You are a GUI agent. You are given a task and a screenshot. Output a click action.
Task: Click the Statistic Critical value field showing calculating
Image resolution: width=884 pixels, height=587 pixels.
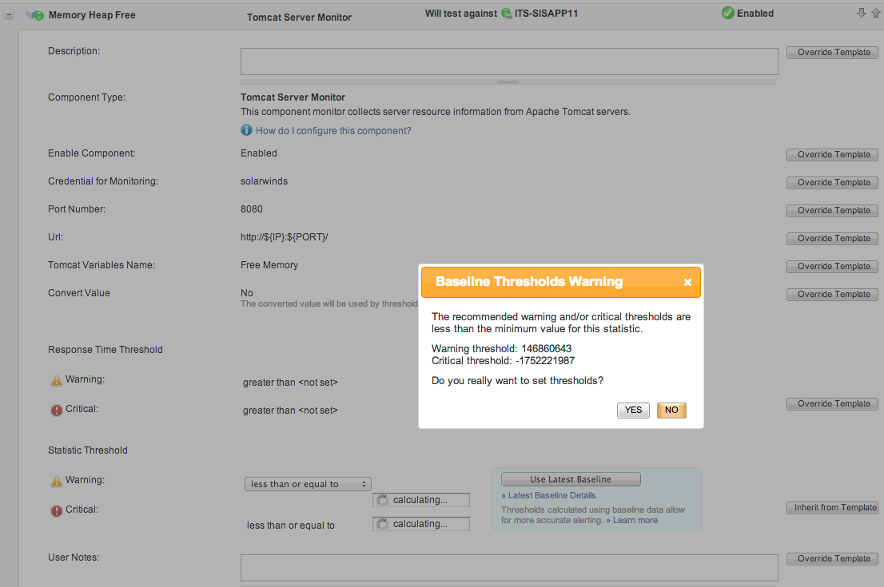(x=420, y=524)
